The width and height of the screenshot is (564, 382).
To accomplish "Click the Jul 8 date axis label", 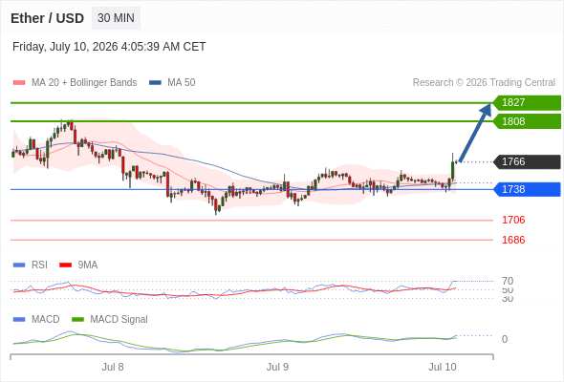I will pyautogui.click(x=113, y=367).
